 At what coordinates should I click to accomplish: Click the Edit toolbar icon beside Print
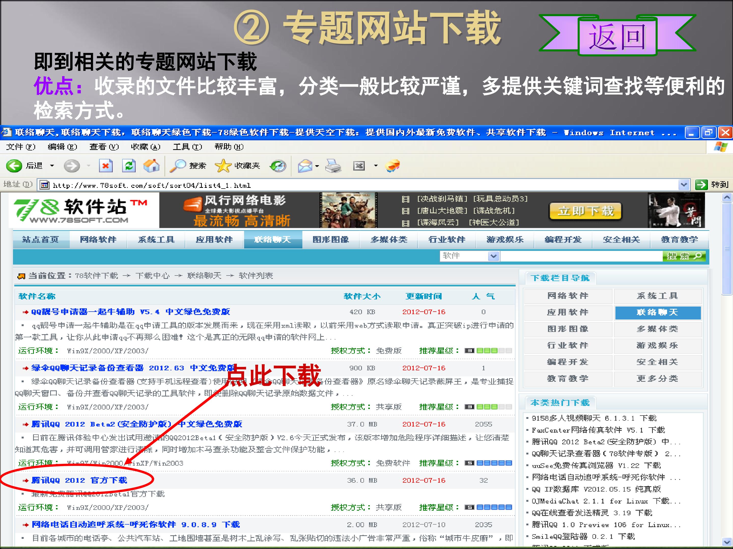[x=359, y=165]
